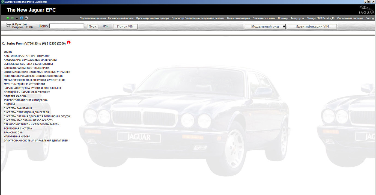Focus the Поиск text input field
The height and width of the screenshot is (195, 376).
click(x=67, y=26)
